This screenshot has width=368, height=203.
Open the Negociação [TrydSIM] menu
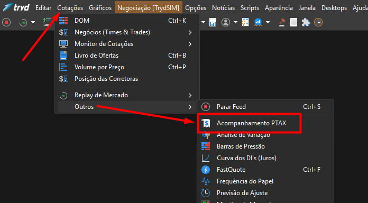coord(149,8)
